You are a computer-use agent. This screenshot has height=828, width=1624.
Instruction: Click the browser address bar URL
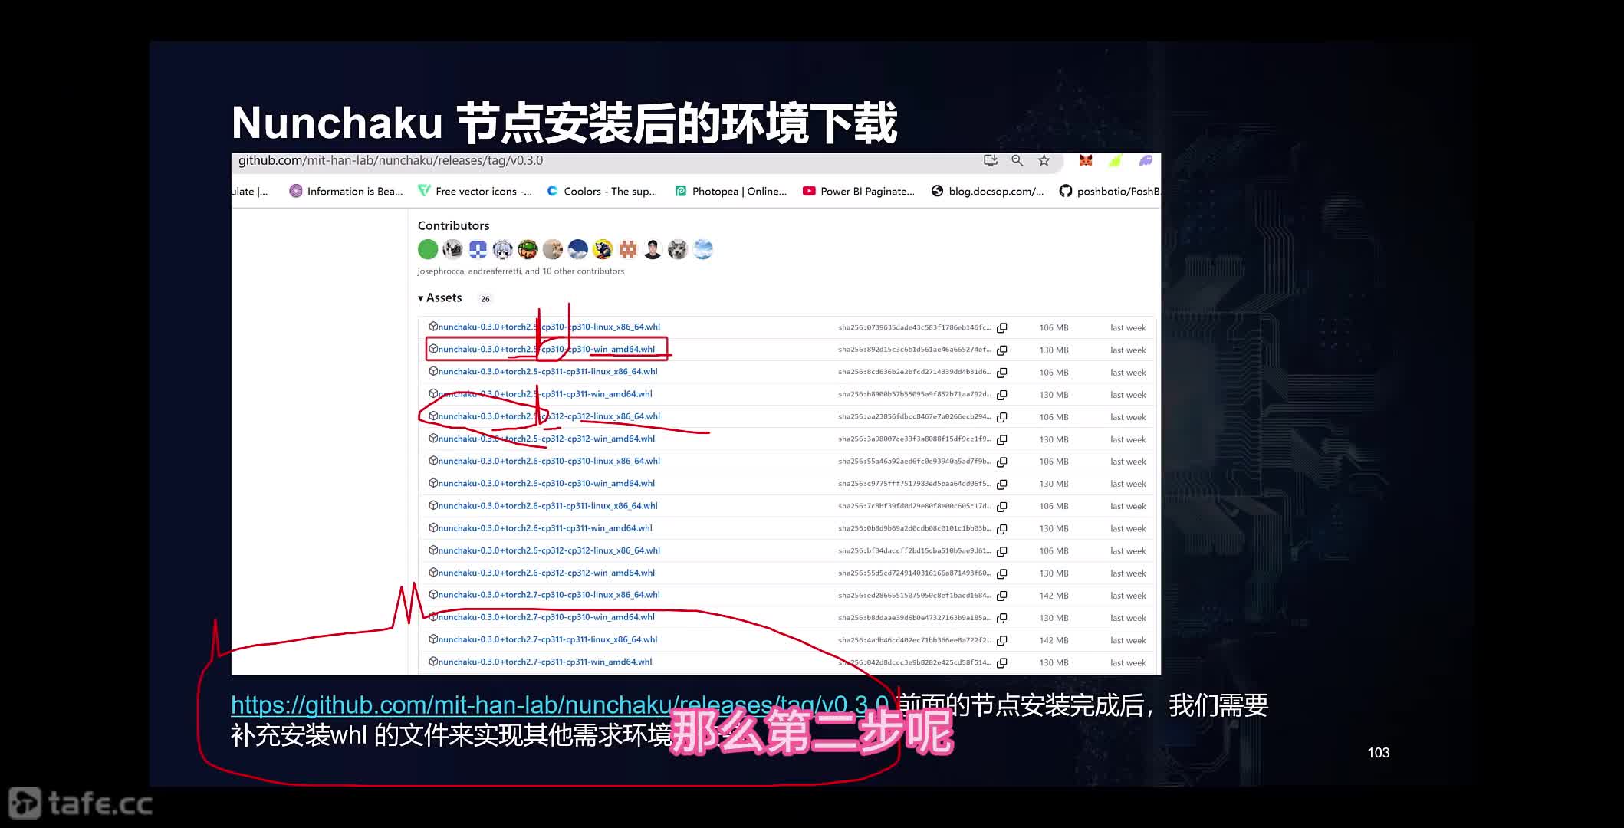point(390,160)
